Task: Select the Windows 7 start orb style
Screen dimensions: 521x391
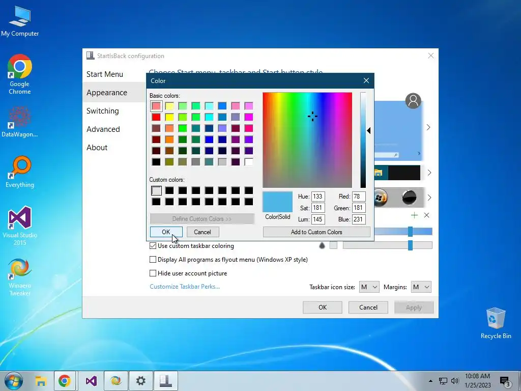Action: 381,198
